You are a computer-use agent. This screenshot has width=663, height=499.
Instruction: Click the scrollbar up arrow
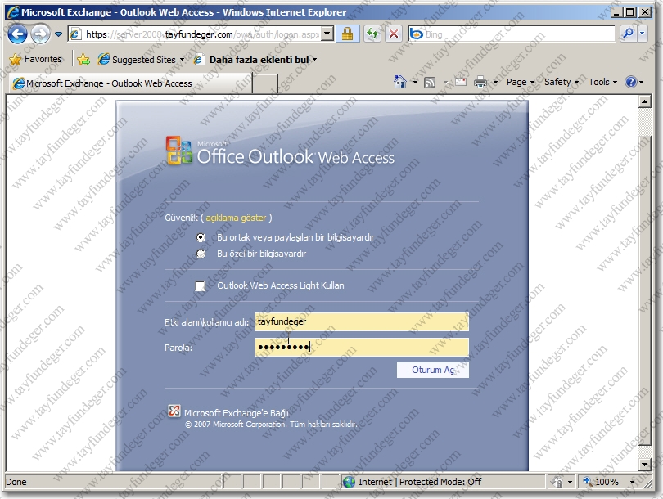(644, 101)
